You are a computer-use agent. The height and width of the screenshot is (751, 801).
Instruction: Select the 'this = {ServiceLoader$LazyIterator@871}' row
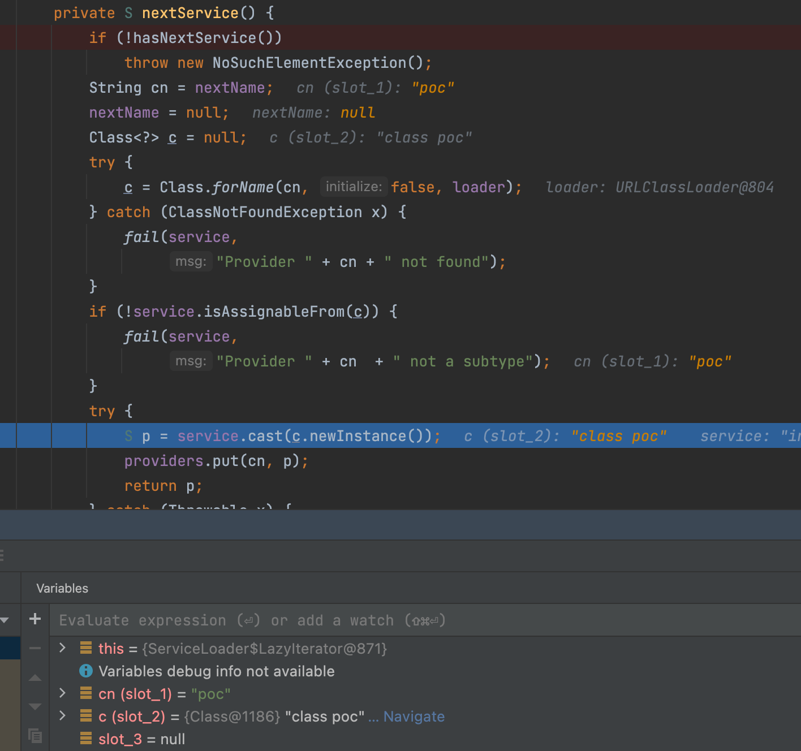(425, 649)
